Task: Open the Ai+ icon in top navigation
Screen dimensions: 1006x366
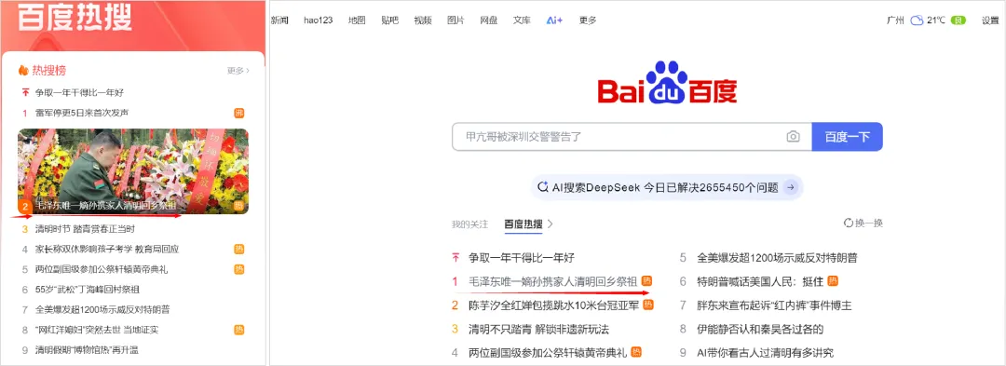Action: [x=554, y=20]
